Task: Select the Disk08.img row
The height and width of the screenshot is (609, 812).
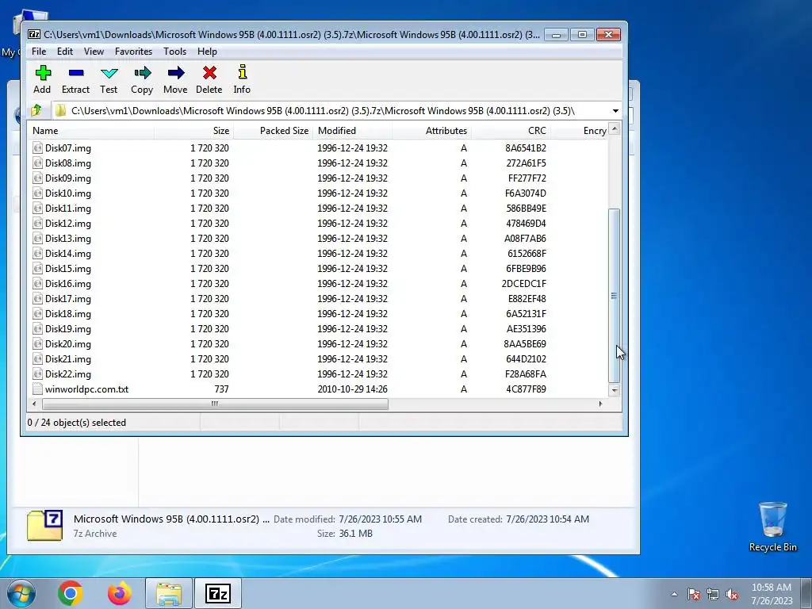Action: (319, 163)
